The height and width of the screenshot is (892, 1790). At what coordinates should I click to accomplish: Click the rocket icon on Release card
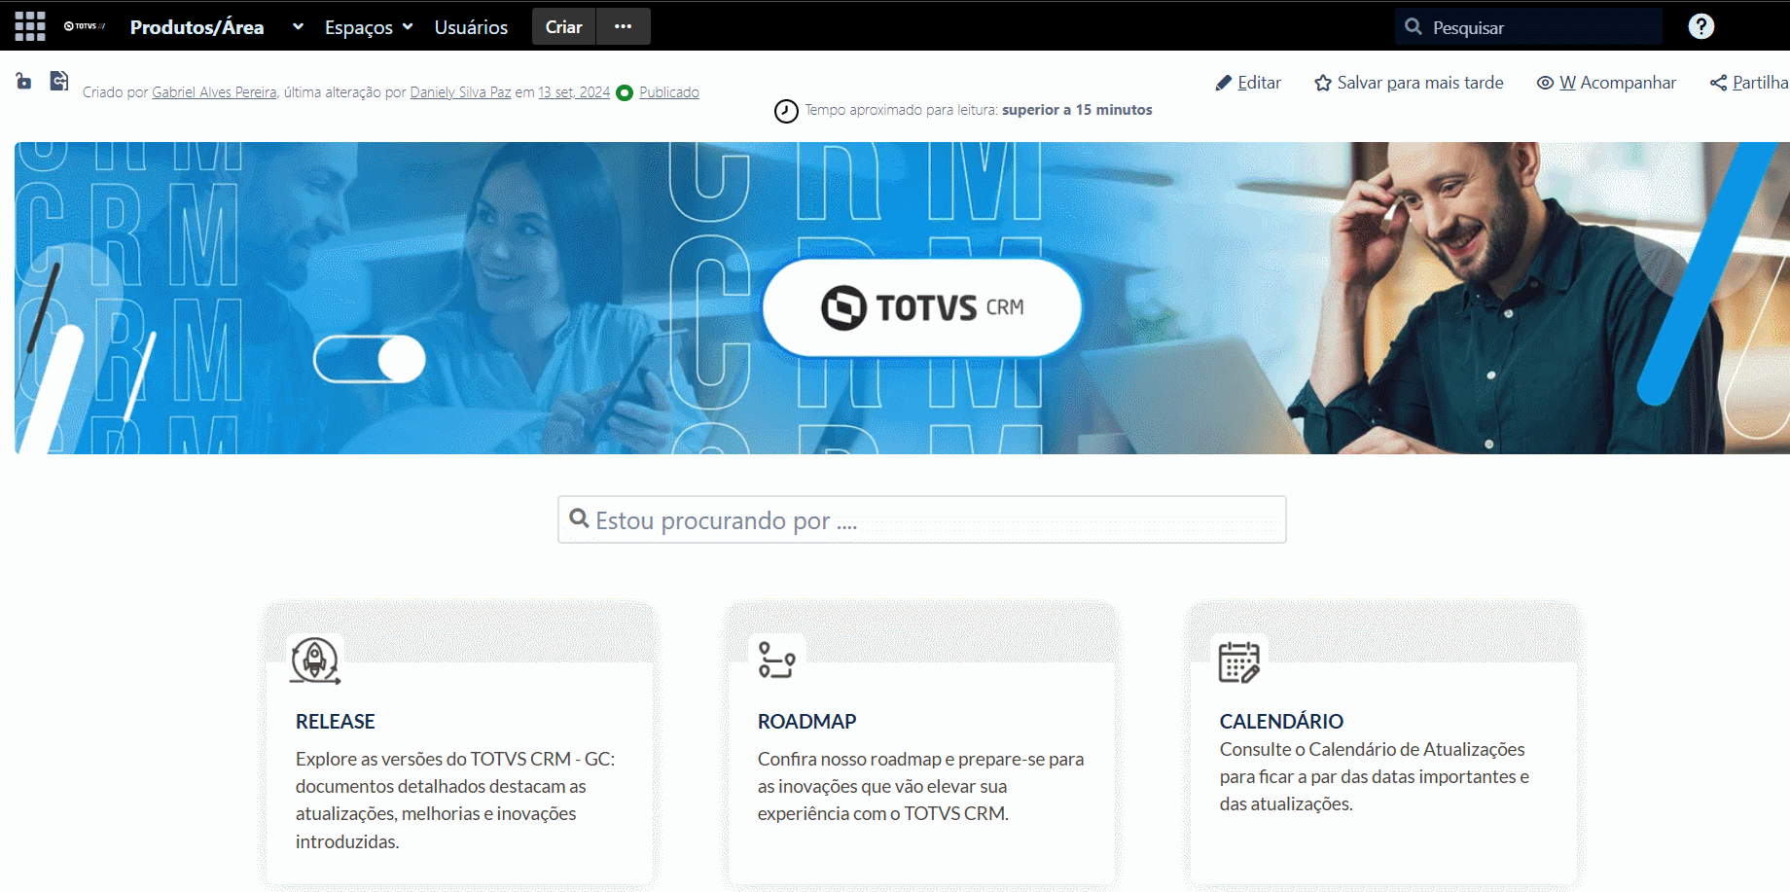coord(315,660)
